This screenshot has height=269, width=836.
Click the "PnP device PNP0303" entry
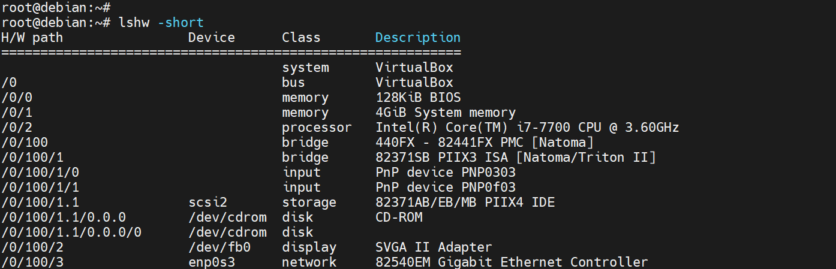coord(445,173)
